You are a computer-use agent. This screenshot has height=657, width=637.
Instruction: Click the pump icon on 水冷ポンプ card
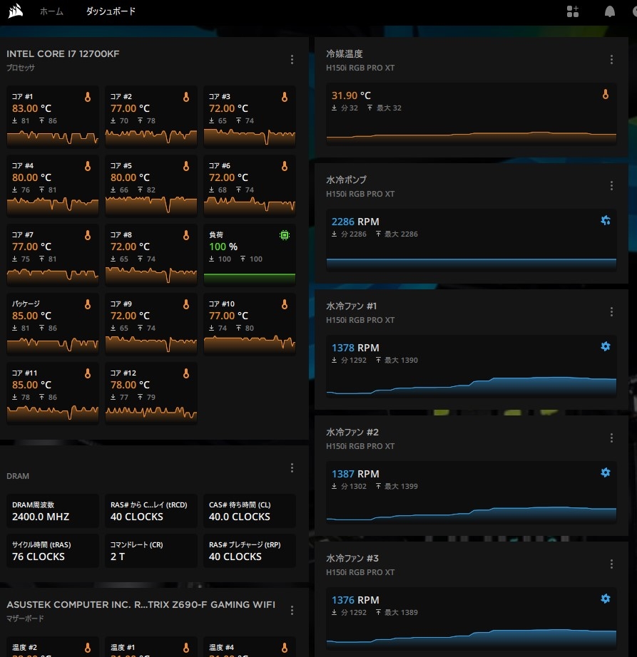click(606, 220)
